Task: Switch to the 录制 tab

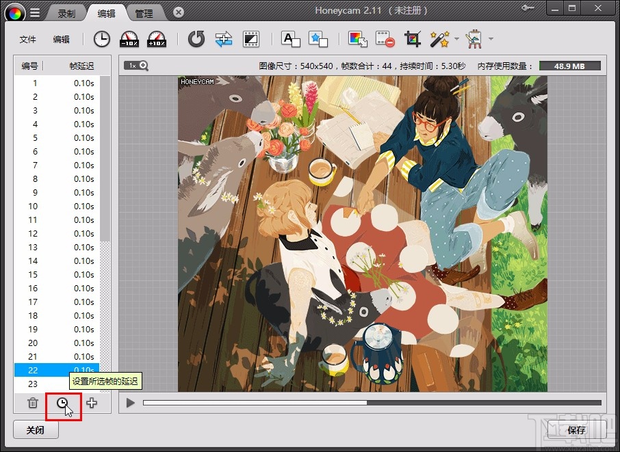Action: point(66,14)
